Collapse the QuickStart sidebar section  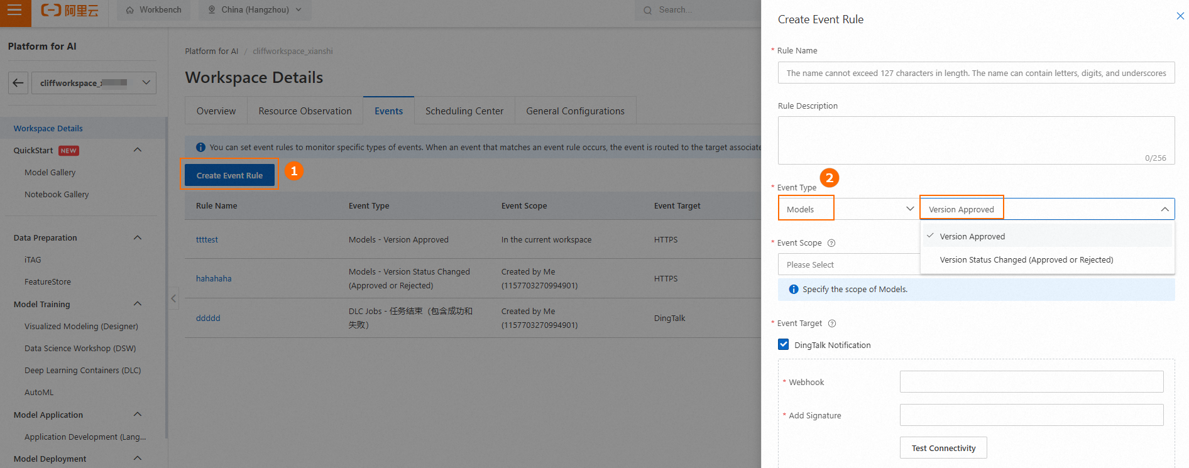pyautogui.click(x=138, y=150)
